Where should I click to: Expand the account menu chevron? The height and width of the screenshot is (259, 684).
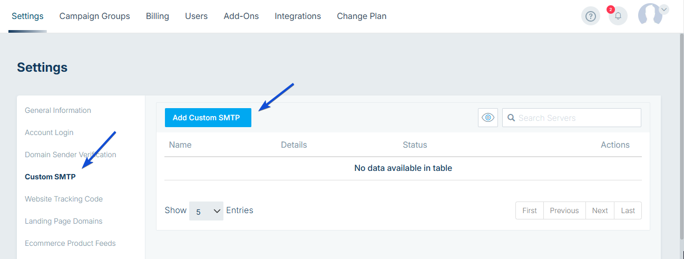point(664,9)
